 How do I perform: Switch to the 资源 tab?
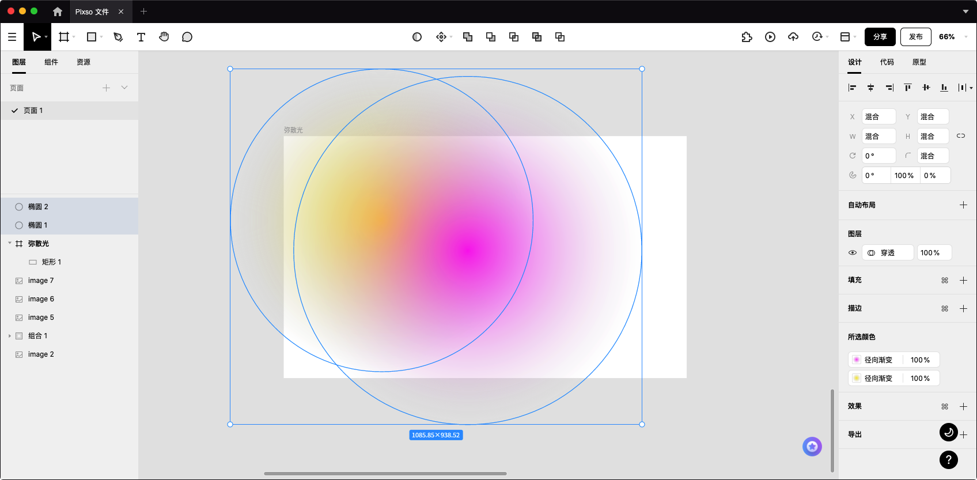coord(84,62)
